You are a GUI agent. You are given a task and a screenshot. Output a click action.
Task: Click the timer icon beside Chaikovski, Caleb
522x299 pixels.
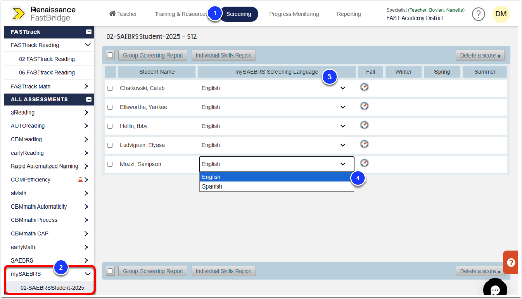point(364,87)
